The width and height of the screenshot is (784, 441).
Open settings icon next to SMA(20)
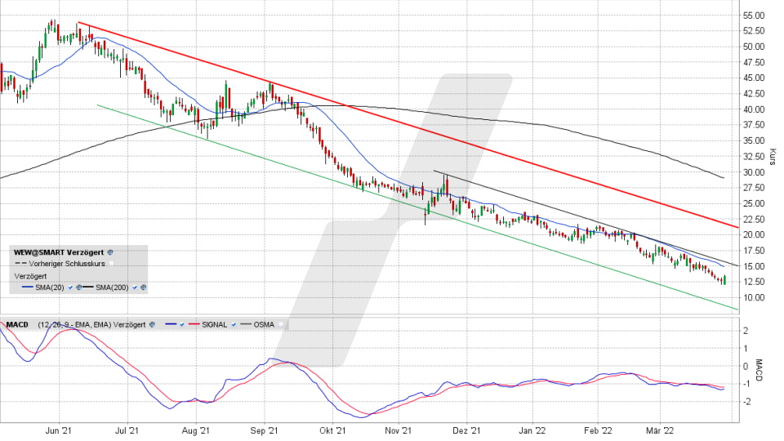78,287
